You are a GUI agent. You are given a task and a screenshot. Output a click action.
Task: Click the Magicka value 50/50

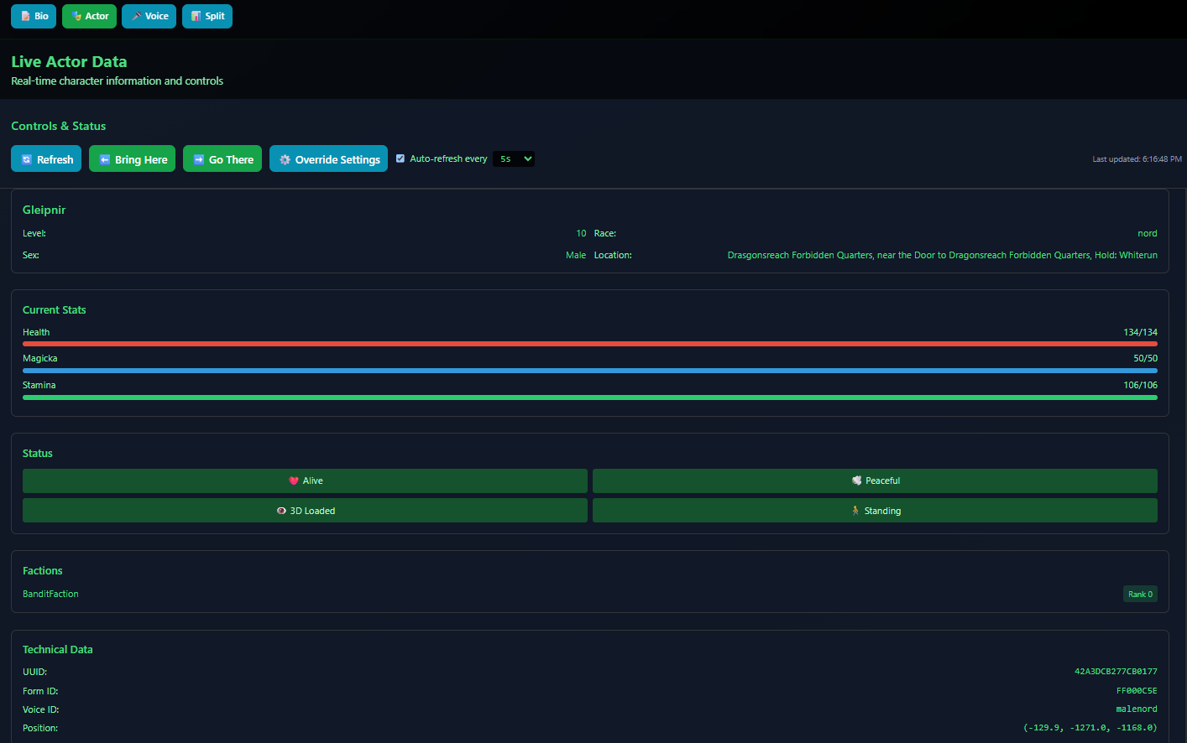[x=1145, y=358]
